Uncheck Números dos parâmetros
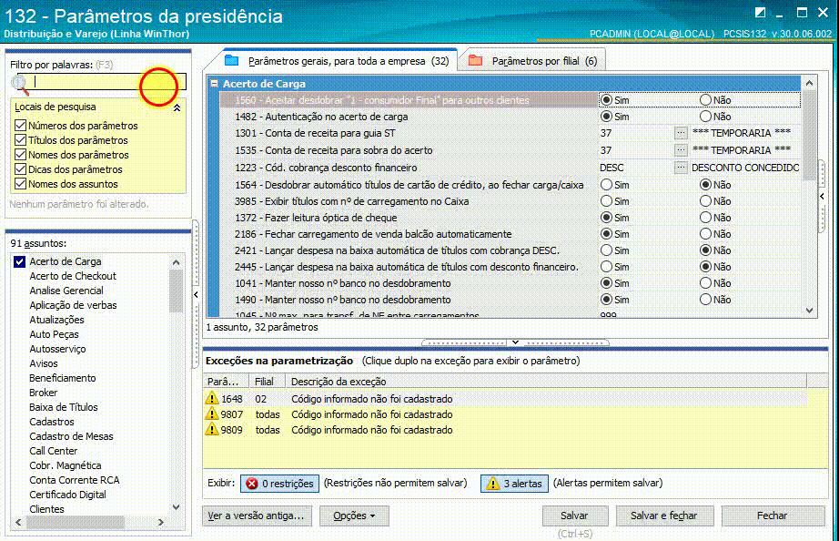 pos(20,126)
